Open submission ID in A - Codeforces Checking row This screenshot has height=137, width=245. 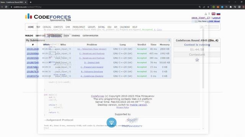click(33, 76)
